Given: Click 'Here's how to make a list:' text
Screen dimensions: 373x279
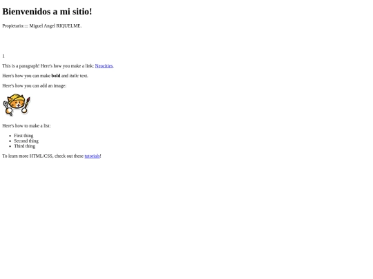Looking at the screenshot, I should pos(26,126).
